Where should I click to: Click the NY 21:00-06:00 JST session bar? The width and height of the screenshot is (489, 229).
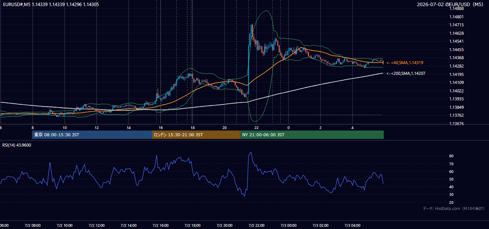(x=312, y=135)
